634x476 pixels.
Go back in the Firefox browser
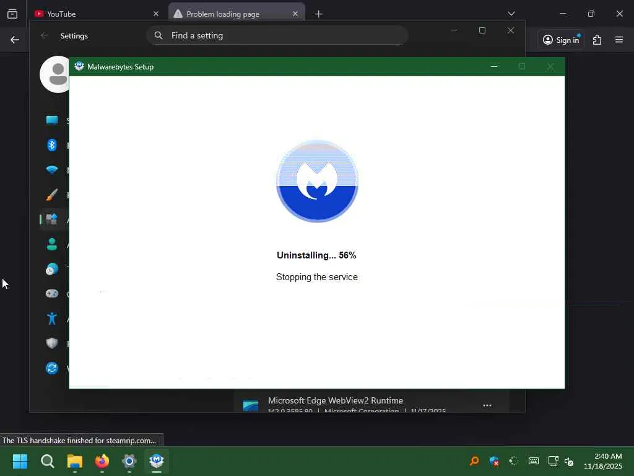pyautogui.click(x=15, y=40)
